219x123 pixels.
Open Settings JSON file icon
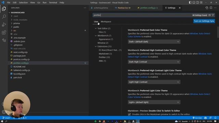tap(207, 8)
